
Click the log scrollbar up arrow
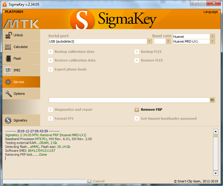tap(216, 131)
